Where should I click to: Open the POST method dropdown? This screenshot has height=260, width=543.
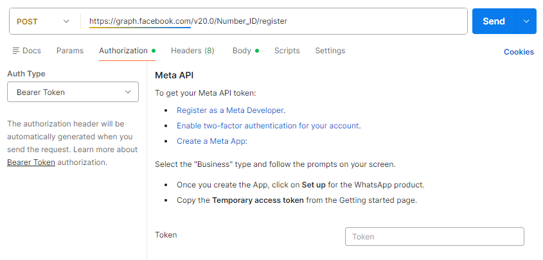coord(43,21)
